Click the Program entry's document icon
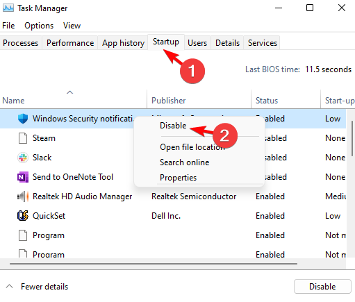The height and width of the screenshot is (302, 355). coord(23,235)
